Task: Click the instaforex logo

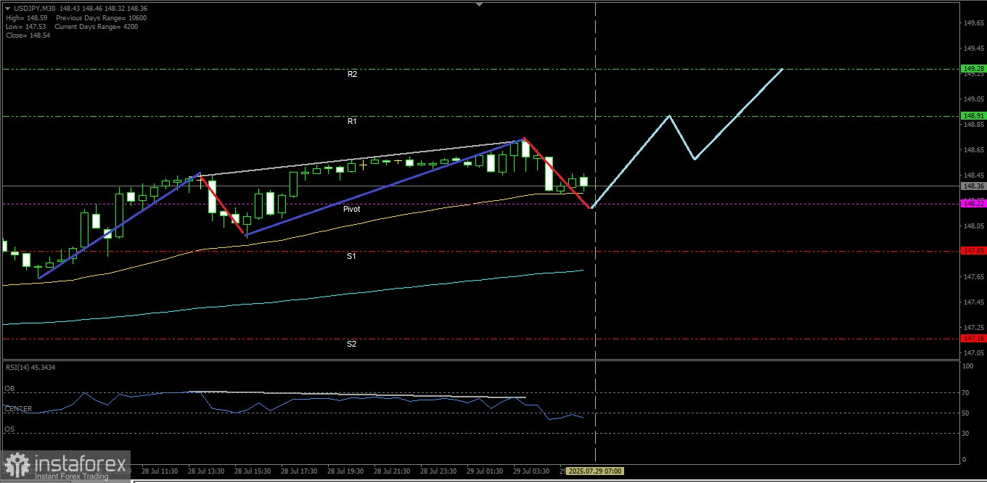Action: click(65, 466)
